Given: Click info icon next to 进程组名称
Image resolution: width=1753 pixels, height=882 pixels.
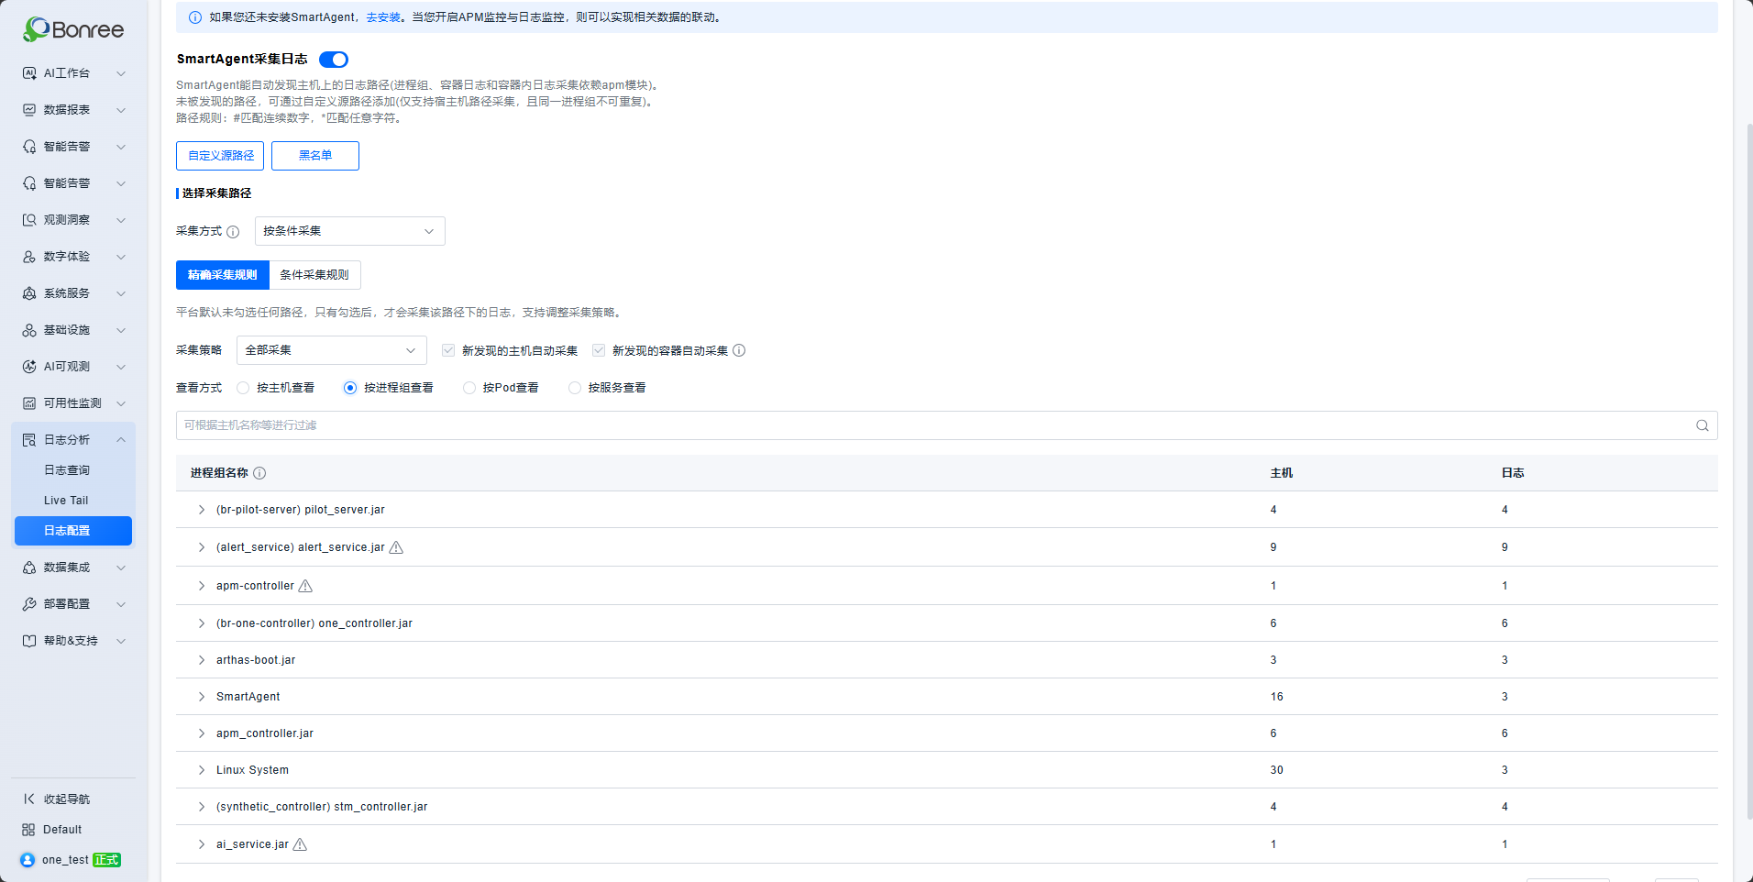Looking at the screenshot, I should [259, 473].
